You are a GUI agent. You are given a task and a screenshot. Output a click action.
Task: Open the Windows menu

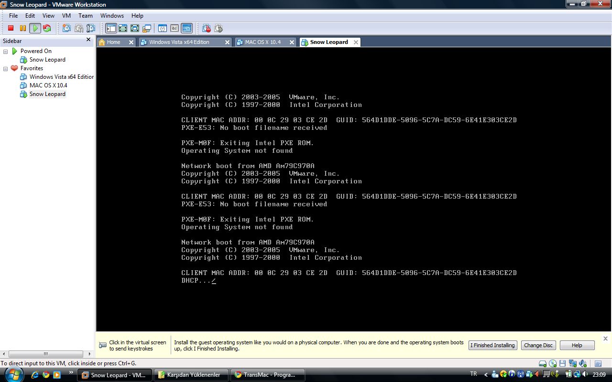click(x=112, y=15)
